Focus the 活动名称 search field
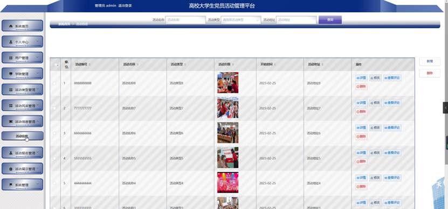 [185, 20]
